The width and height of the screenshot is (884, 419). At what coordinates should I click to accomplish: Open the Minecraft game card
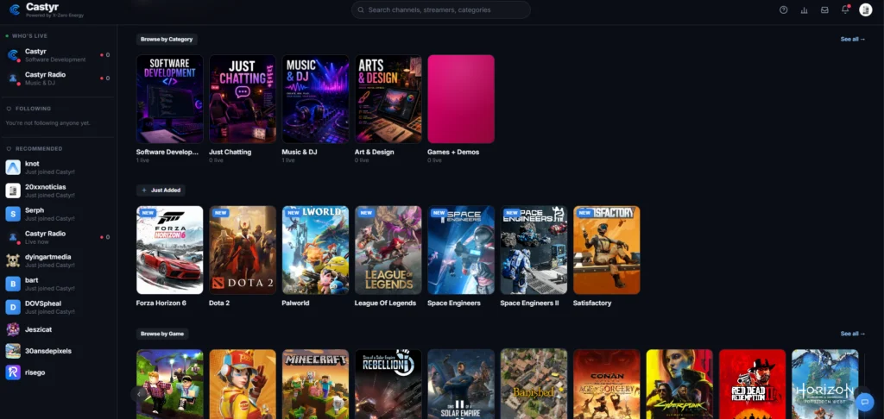315,385
